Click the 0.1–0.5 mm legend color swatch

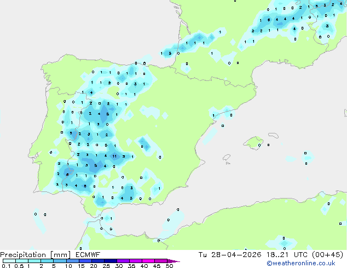9,261
